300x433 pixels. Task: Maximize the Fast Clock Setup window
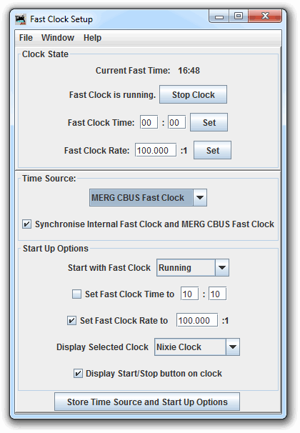pos(239,16)
